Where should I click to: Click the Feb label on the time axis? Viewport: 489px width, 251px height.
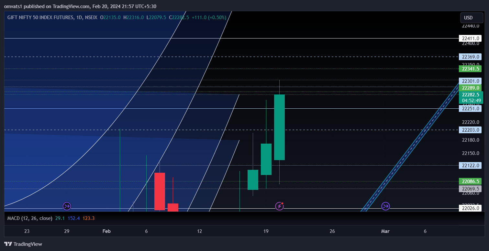106,231
